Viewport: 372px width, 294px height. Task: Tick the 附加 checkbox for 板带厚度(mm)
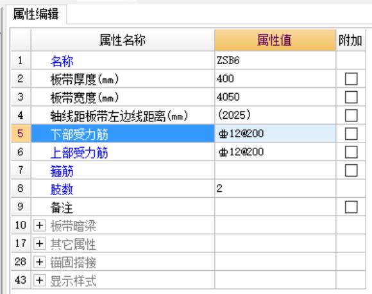[351, 79]
